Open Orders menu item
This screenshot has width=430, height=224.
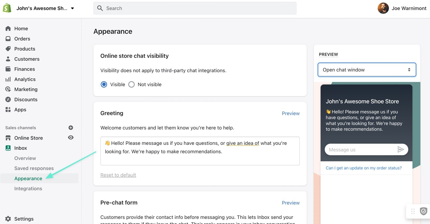pos(22,39)
